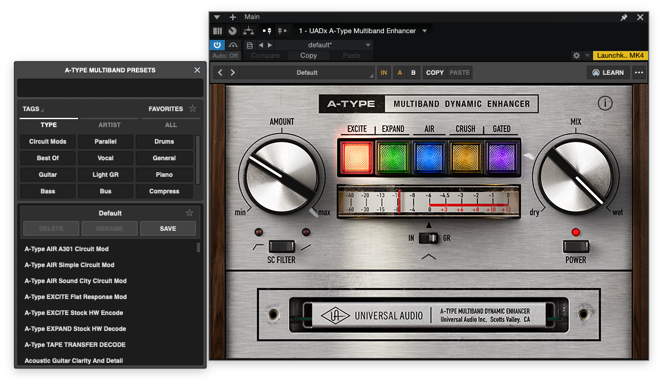The width and height of the screenshot is (663, 385).
Task: Add a new editor tab with plus
Action: click(232, 17)
